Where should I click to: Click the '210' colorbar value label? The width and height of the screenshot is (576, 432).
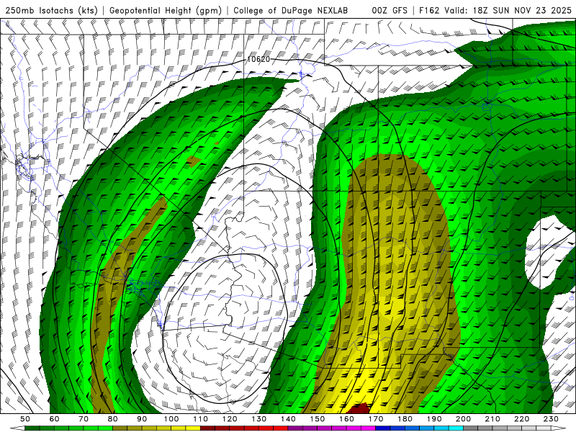(492, 419)
